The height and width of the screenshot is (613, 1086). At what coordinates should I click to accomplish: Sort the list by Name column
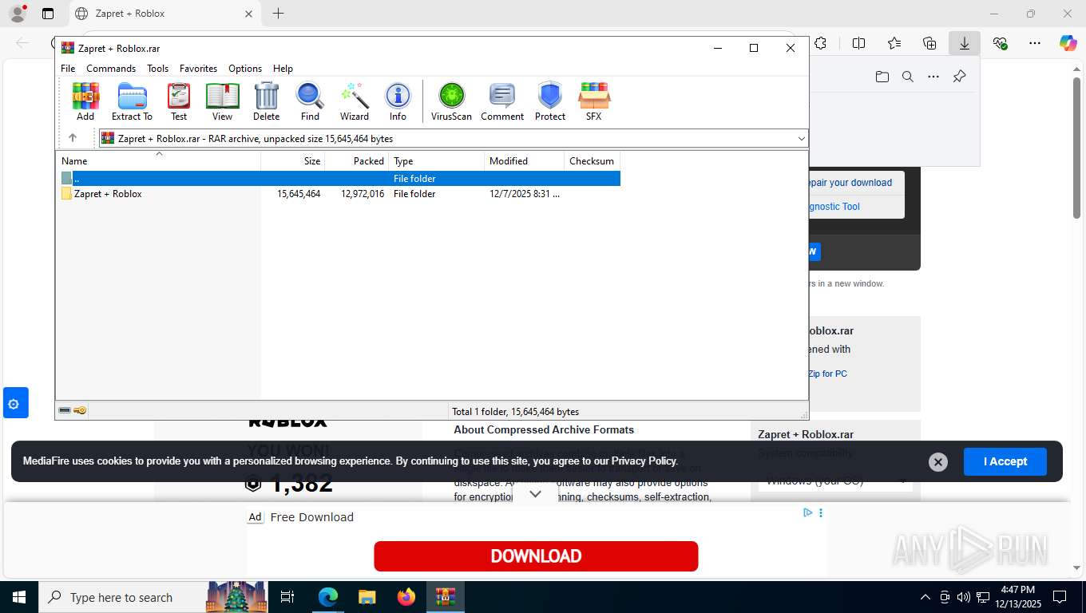point(158,160)
